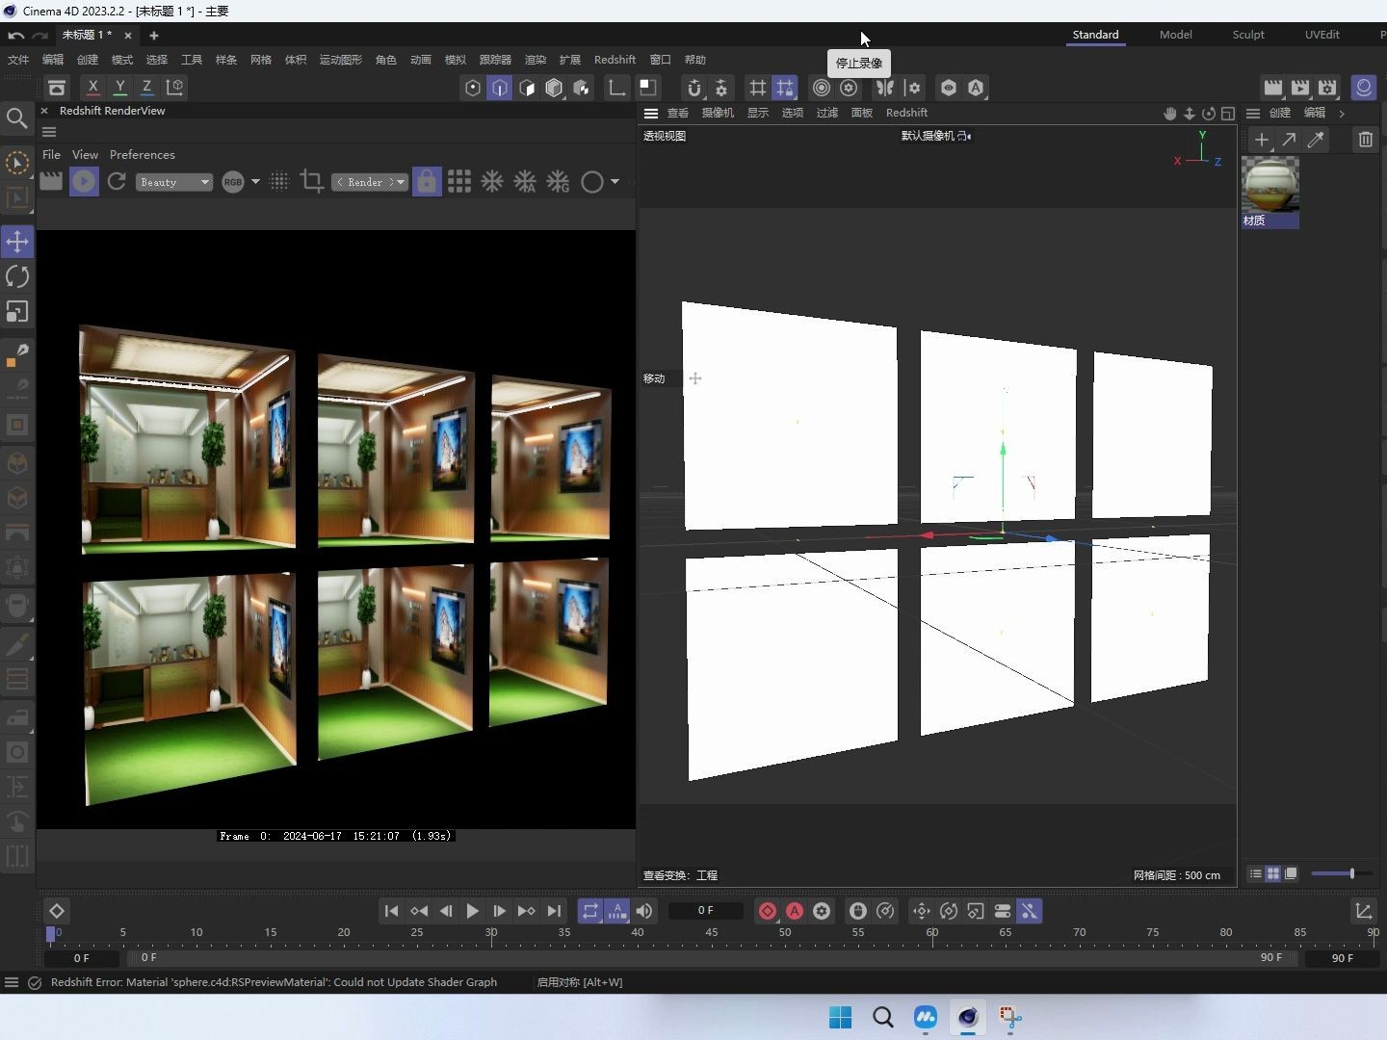Open the 文件 menu
Image resolution: width=1387 pixels, height=1040 pixels.
click(x=18, y=60)
